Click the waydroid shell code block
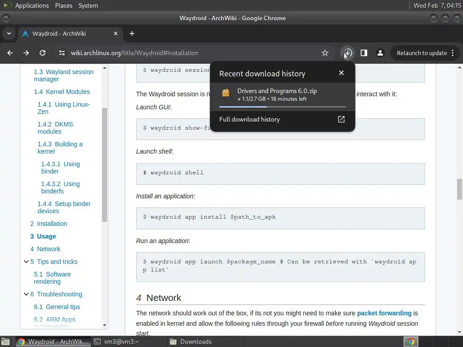Viewport: 463px width, 347px height. point(280,174)
